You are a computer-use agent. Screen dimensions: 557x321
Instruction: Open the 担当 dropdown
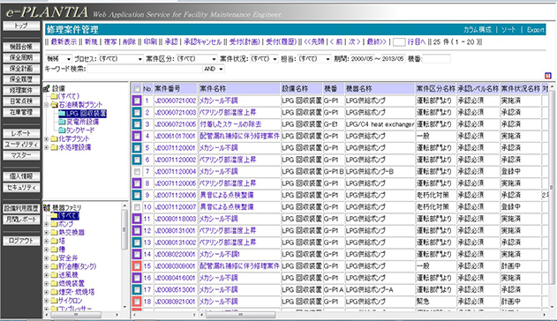(314, 58)
